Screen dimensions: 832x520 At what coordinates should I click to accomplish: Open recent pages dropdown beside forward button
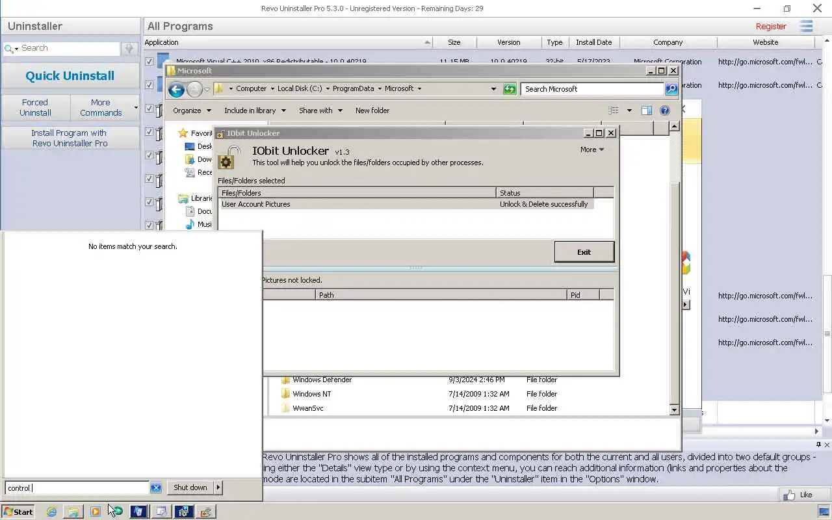pos(207,89)
